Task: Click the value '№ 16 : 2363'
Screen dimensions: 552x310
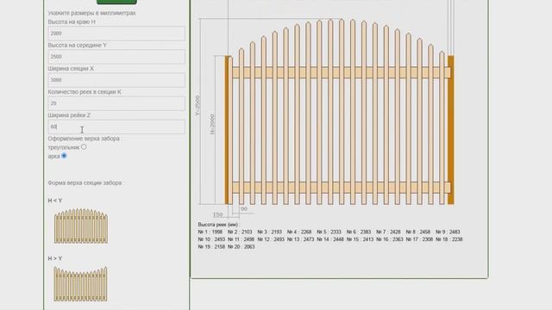Action: [x=390, y=239]
